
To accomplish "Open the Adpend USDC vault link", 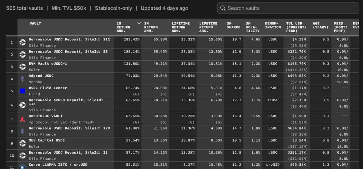I will [41, 76].
